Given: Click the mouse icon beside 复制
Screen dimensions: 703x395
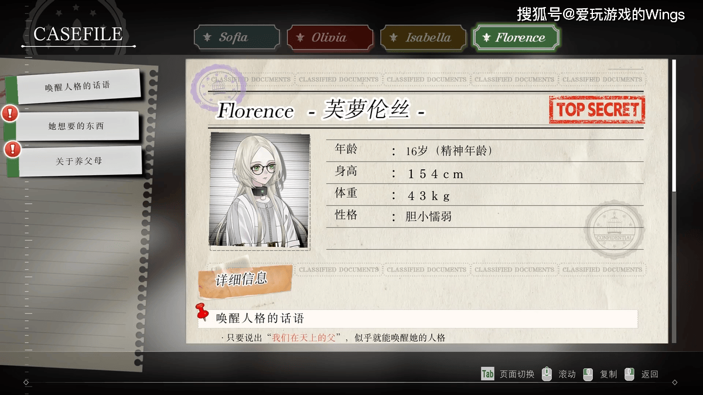Looking at the screenshot, I should pyautogui.click(x=588, y=374).
